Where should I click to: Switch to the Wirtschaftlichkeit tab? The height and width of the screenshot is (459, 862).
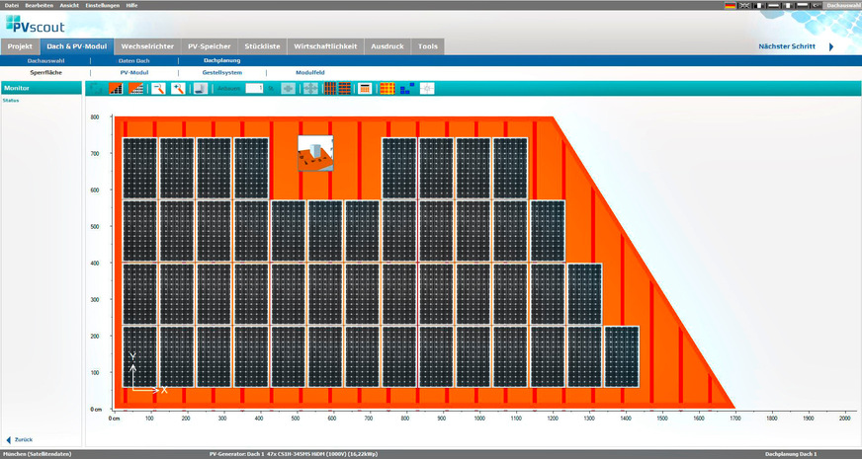[326, 46]
